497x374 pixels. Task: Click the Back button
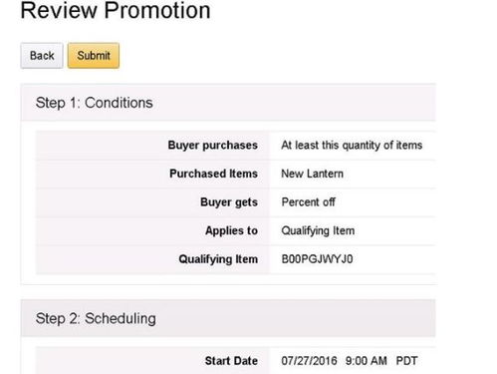[42, 56]
